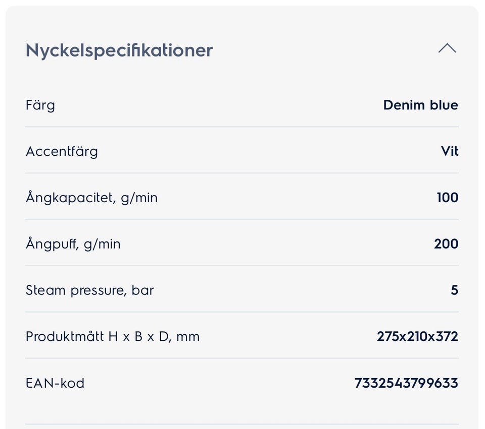Select the Vit accent color value

pos(450,152)
